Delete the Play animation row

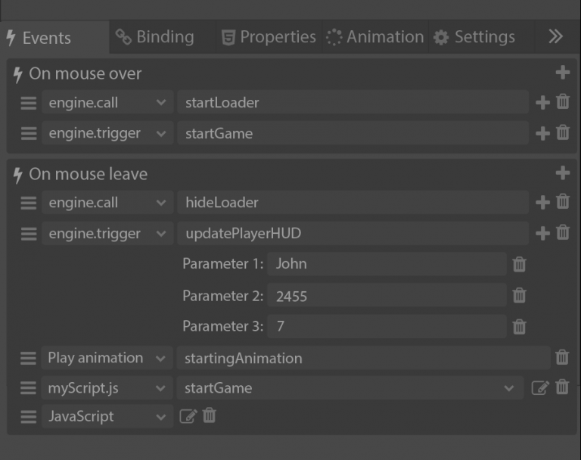coord(562,358)
